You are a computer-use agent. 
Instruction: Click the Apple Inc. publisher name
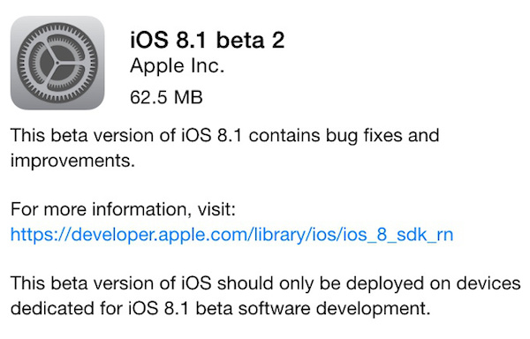tap(178, 66)
